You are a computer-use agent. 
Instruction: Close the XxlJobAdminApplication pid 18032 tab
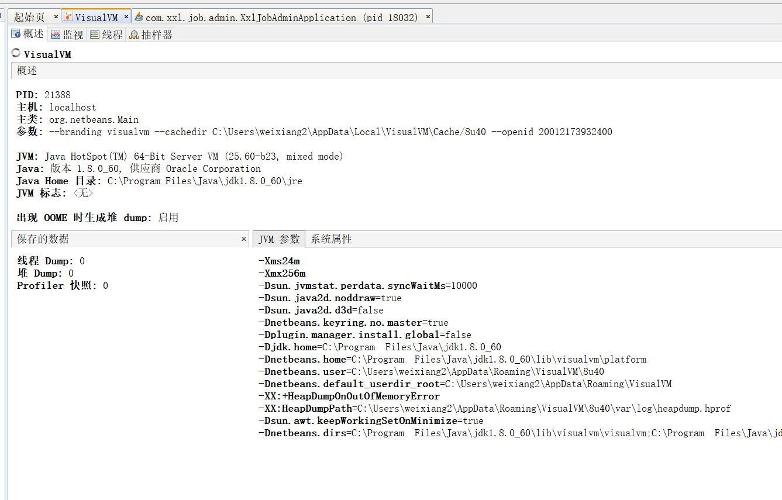(428, 17)
